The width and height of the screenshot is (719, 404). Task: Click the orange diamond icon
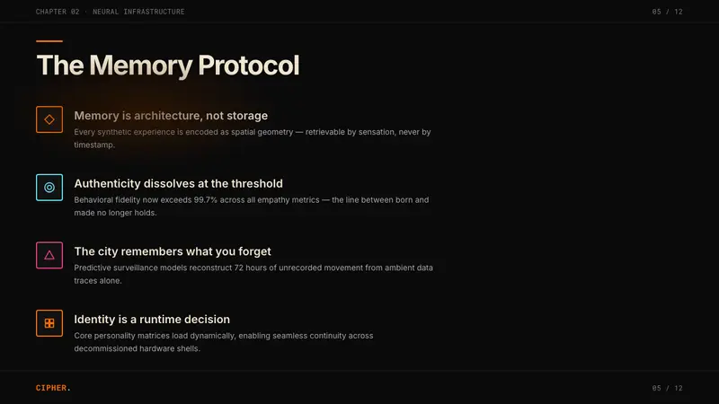click(x=49, y=119)
